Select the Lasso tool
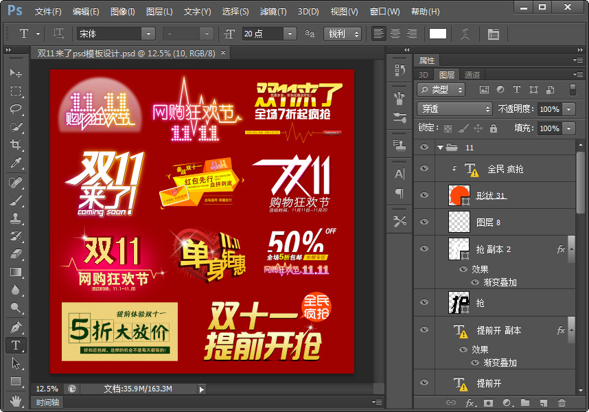The width and height of the screenshot is (589, 412). pyautogui.click(x=16, y=108)
